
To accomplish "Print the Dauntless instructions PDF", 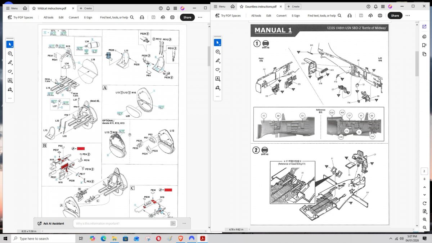I will pyautogui.click(x=380, y=15).
